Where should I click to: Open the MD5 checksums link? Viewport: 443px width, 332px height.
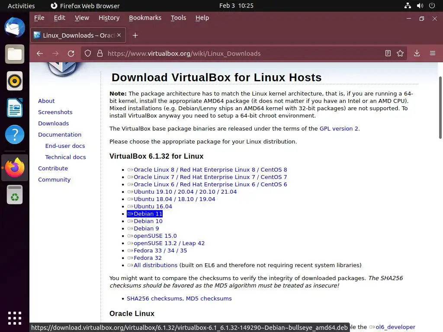[x=209, y=298]
